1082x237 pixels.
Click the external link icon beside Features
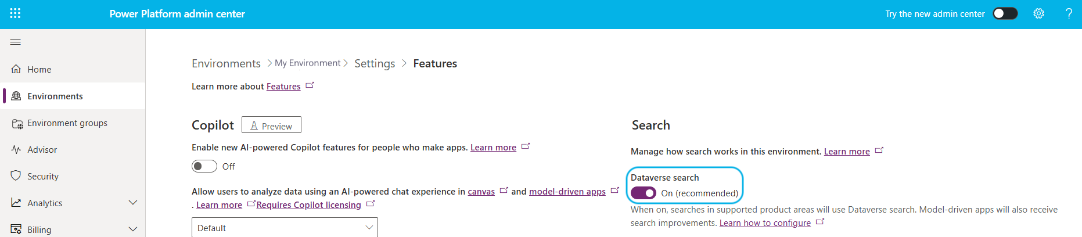[x=310, y=85]
